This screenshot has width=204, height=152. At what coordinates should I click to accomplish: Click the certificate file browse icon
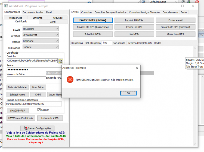coord(61,61)
